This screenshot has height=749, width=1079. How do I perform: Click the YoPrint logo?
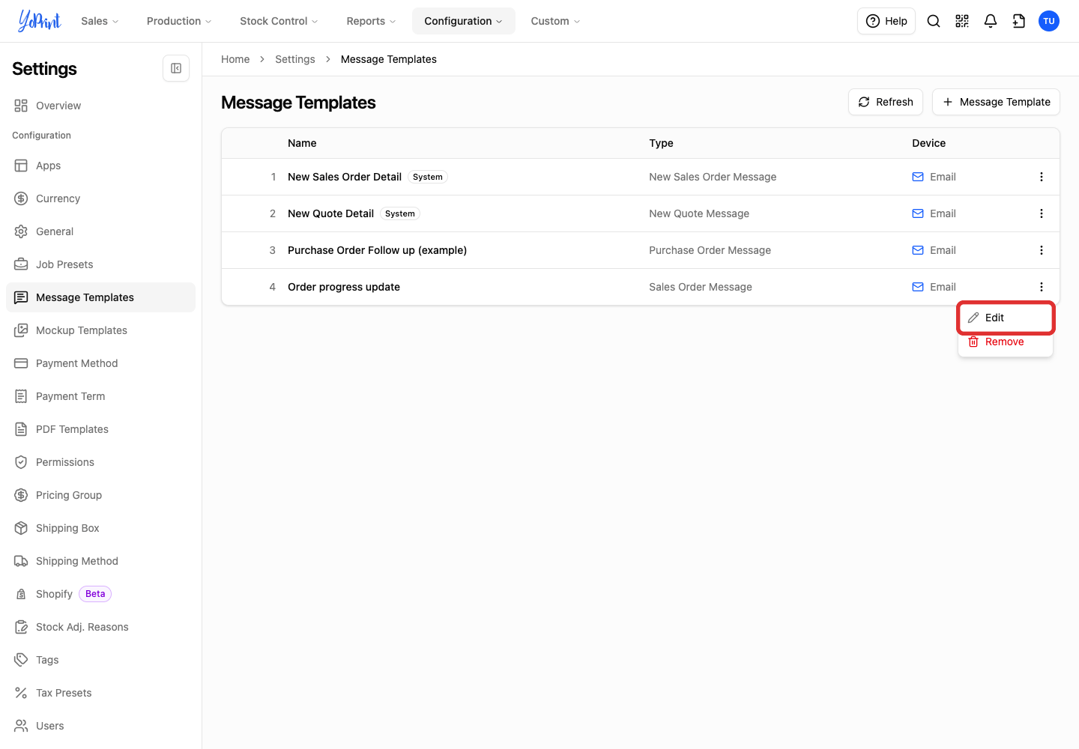tap(40, 21)
